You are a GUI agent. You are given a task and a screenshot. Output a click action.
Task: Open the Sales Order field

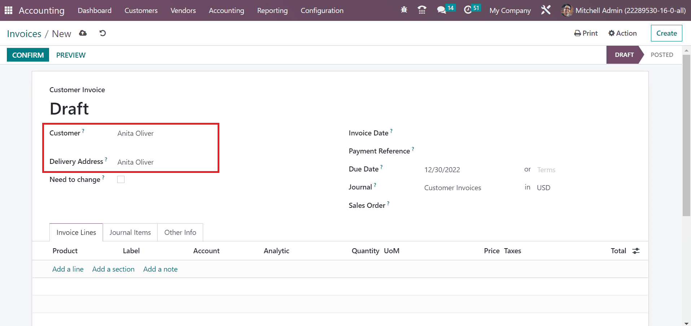coord(527,206)
